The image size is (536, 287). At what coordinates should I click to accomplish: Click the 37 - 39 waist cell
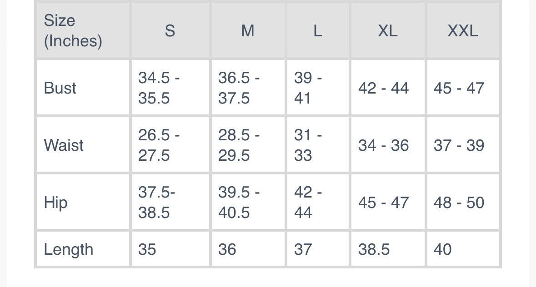click(459, 145)
